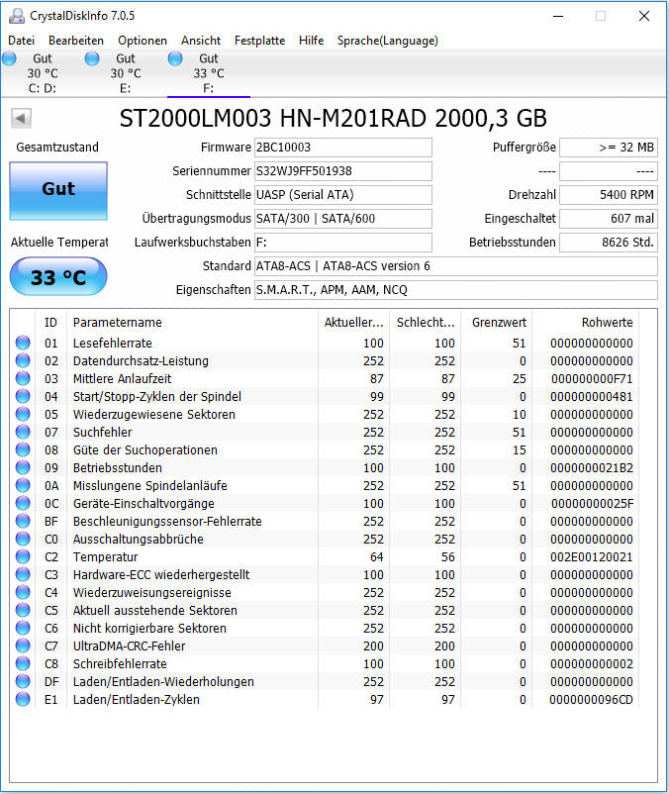Click the Eigenschaften field S.M.A.R.T., APM, AAM, NCQ
Screen dimensions: 669x794
point(456,290)
